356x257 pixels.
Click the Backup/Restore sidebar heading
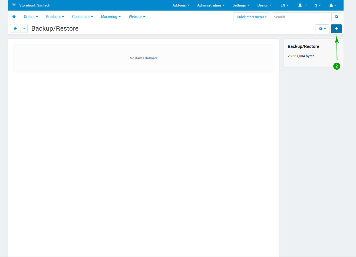click(x=303, y=46)
